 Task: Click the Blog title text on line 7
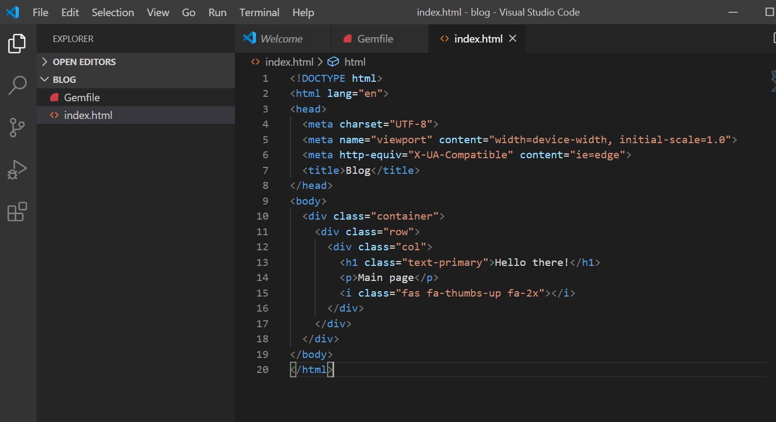click(x=358, y=171)
